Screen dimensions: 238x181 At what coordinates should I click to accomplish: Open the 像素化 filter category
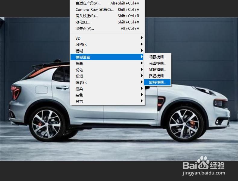tap(107, 83)
